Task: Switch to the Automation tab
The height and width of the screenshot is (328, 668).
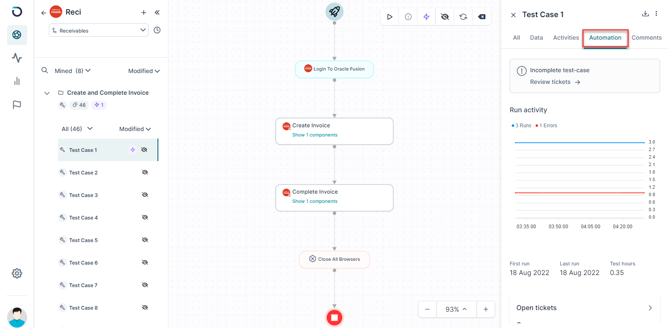Action: point(605,38)
